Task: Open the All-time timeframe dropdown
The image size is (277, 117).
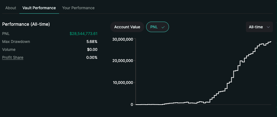Action: pos(259,27)
